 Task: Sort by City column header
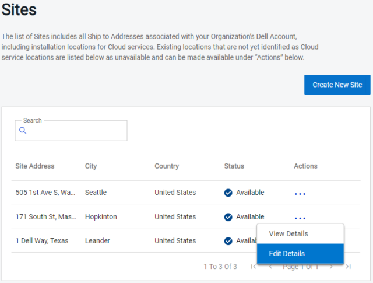(91, 166)
